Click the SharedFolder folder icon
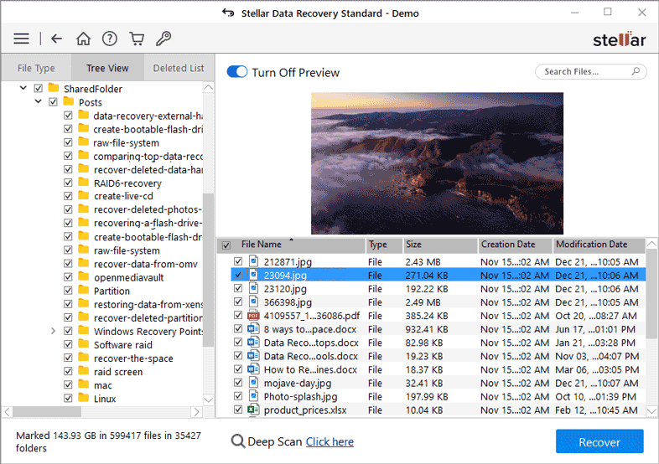This screenshot has width=659, height=464. (x=54, y=88)
